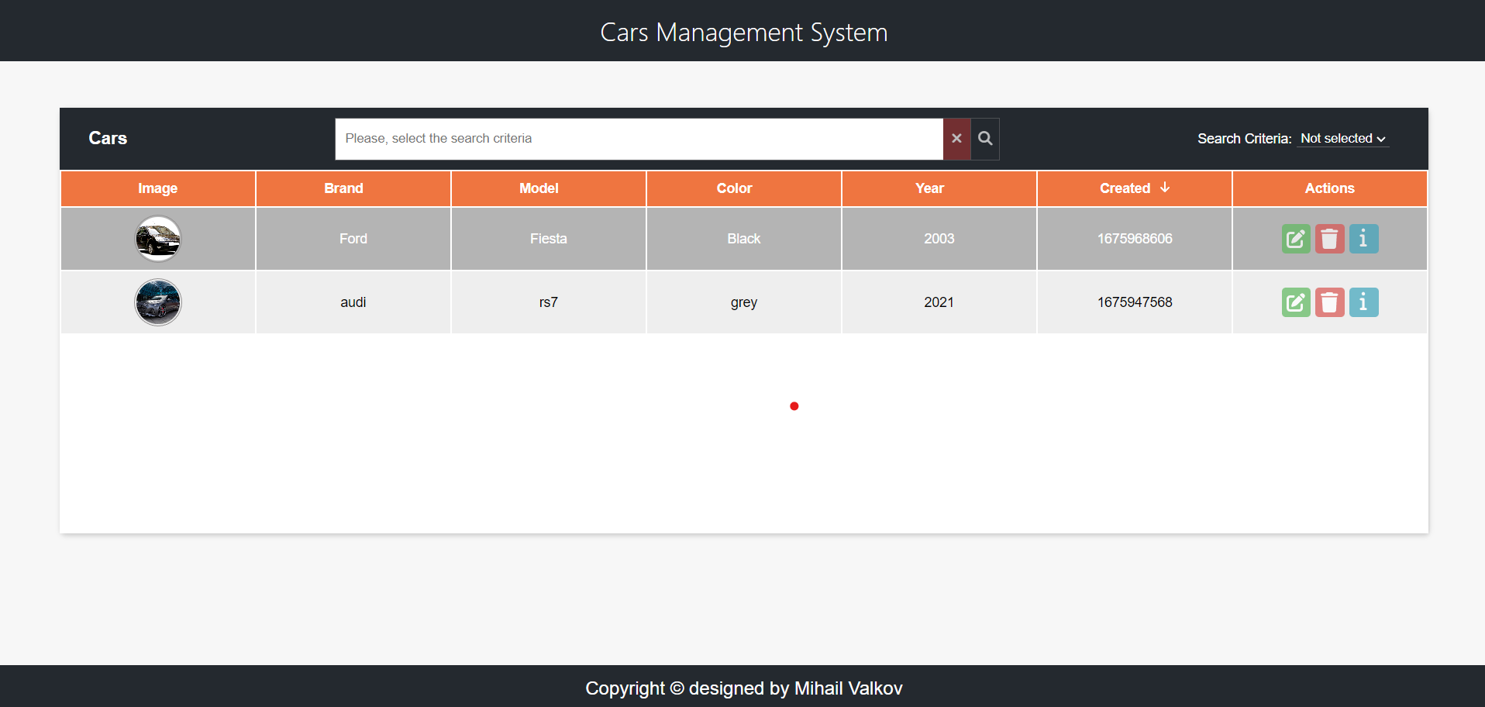Sort the table by the Year column
The image size is (1485, 707).
tap(929, 188)
